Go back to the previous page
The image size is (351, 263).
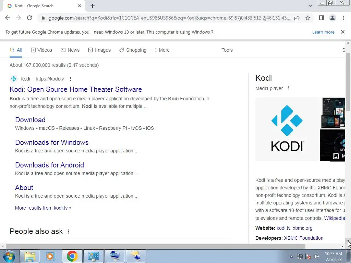tap(8, 18)
